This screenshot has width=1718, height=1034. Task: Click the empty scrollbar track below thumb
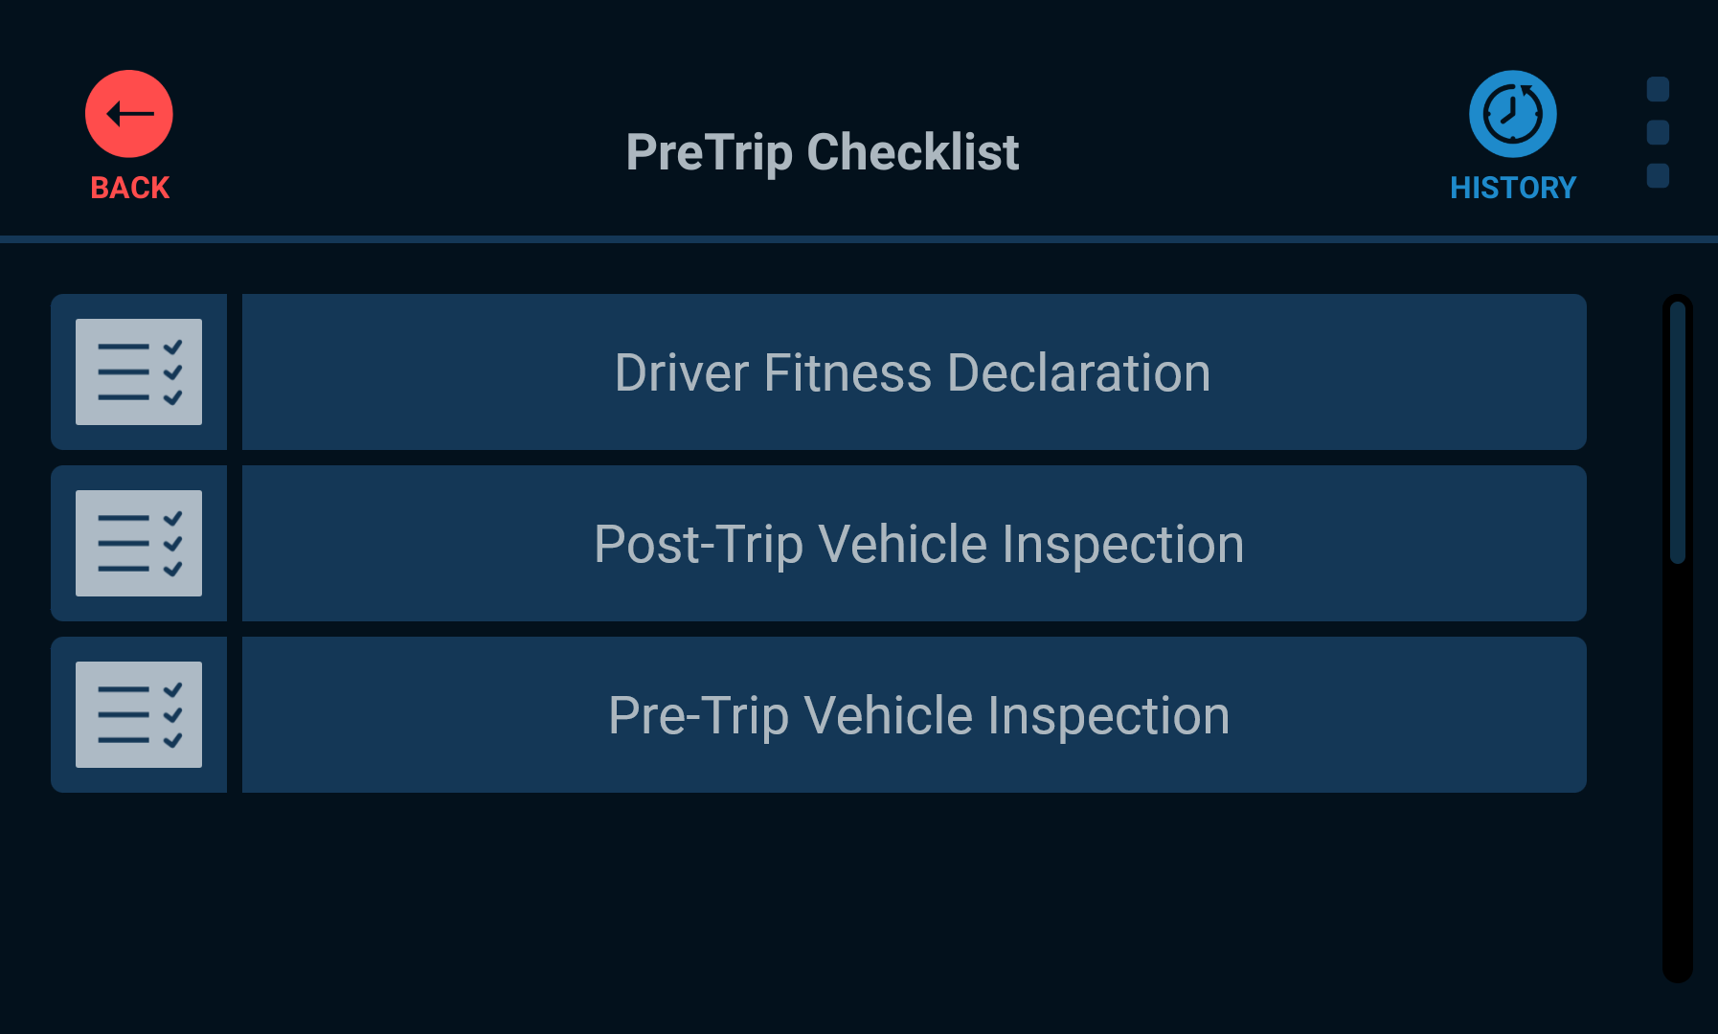(1677, 771)
